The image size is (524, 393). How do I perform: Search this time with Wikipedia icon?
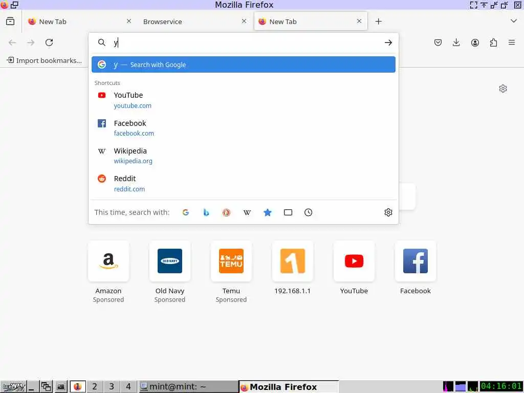tap(247, 212)
